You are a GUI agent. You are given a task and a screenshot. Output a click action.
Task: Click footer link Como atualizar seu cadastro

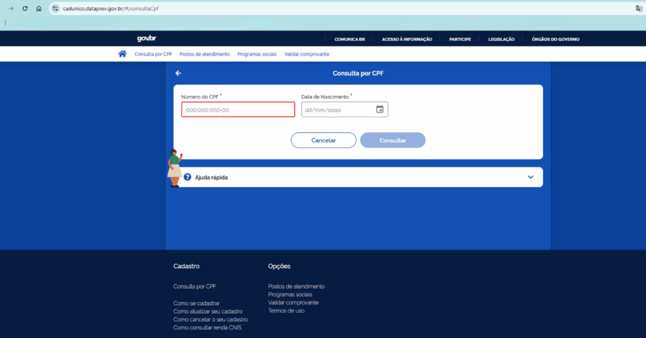pyautogui.click(x=208, y=312)
